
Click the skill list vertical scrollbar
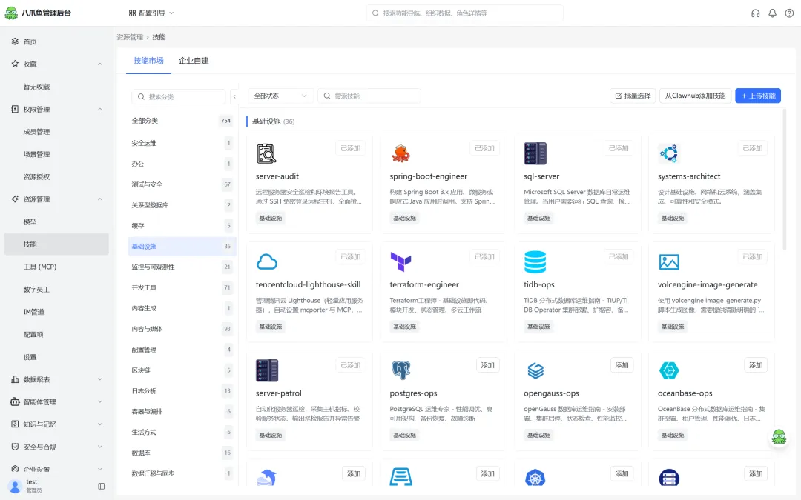click(784, 179)
